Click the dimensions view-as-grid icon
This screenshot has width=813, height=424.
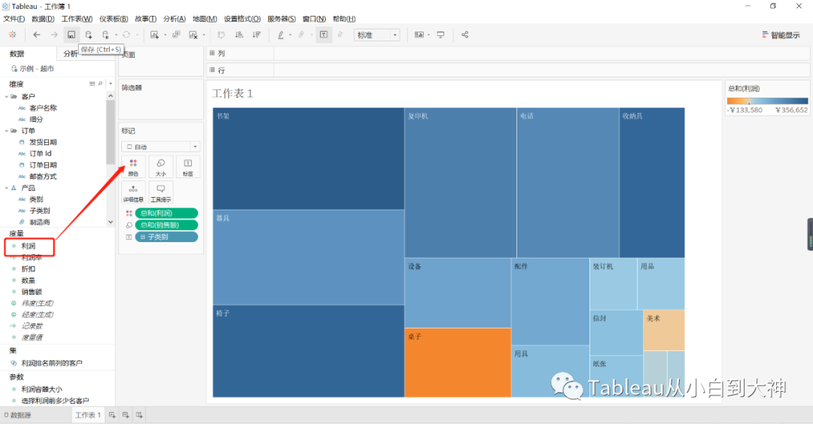(93, 83)
